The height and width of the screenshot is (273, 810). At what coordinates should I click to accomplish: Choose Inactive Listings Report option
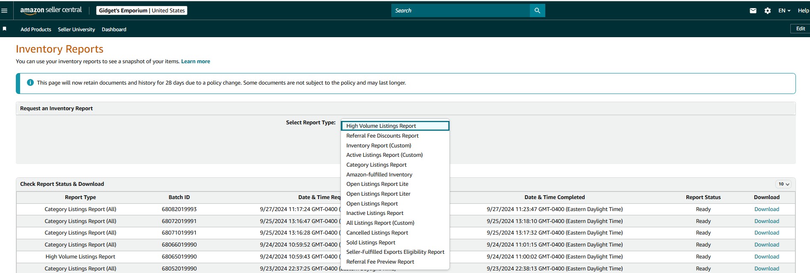click(395, 213)
